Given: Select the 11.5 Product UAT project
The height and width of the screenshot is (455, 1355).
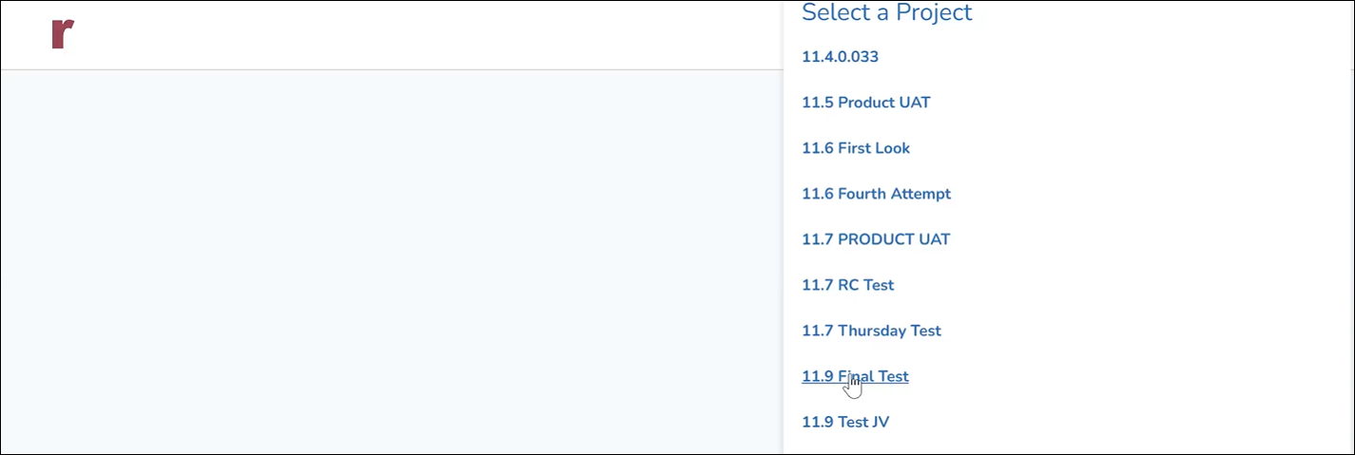Looking at the screenshot, I should (x=865, y=103).
